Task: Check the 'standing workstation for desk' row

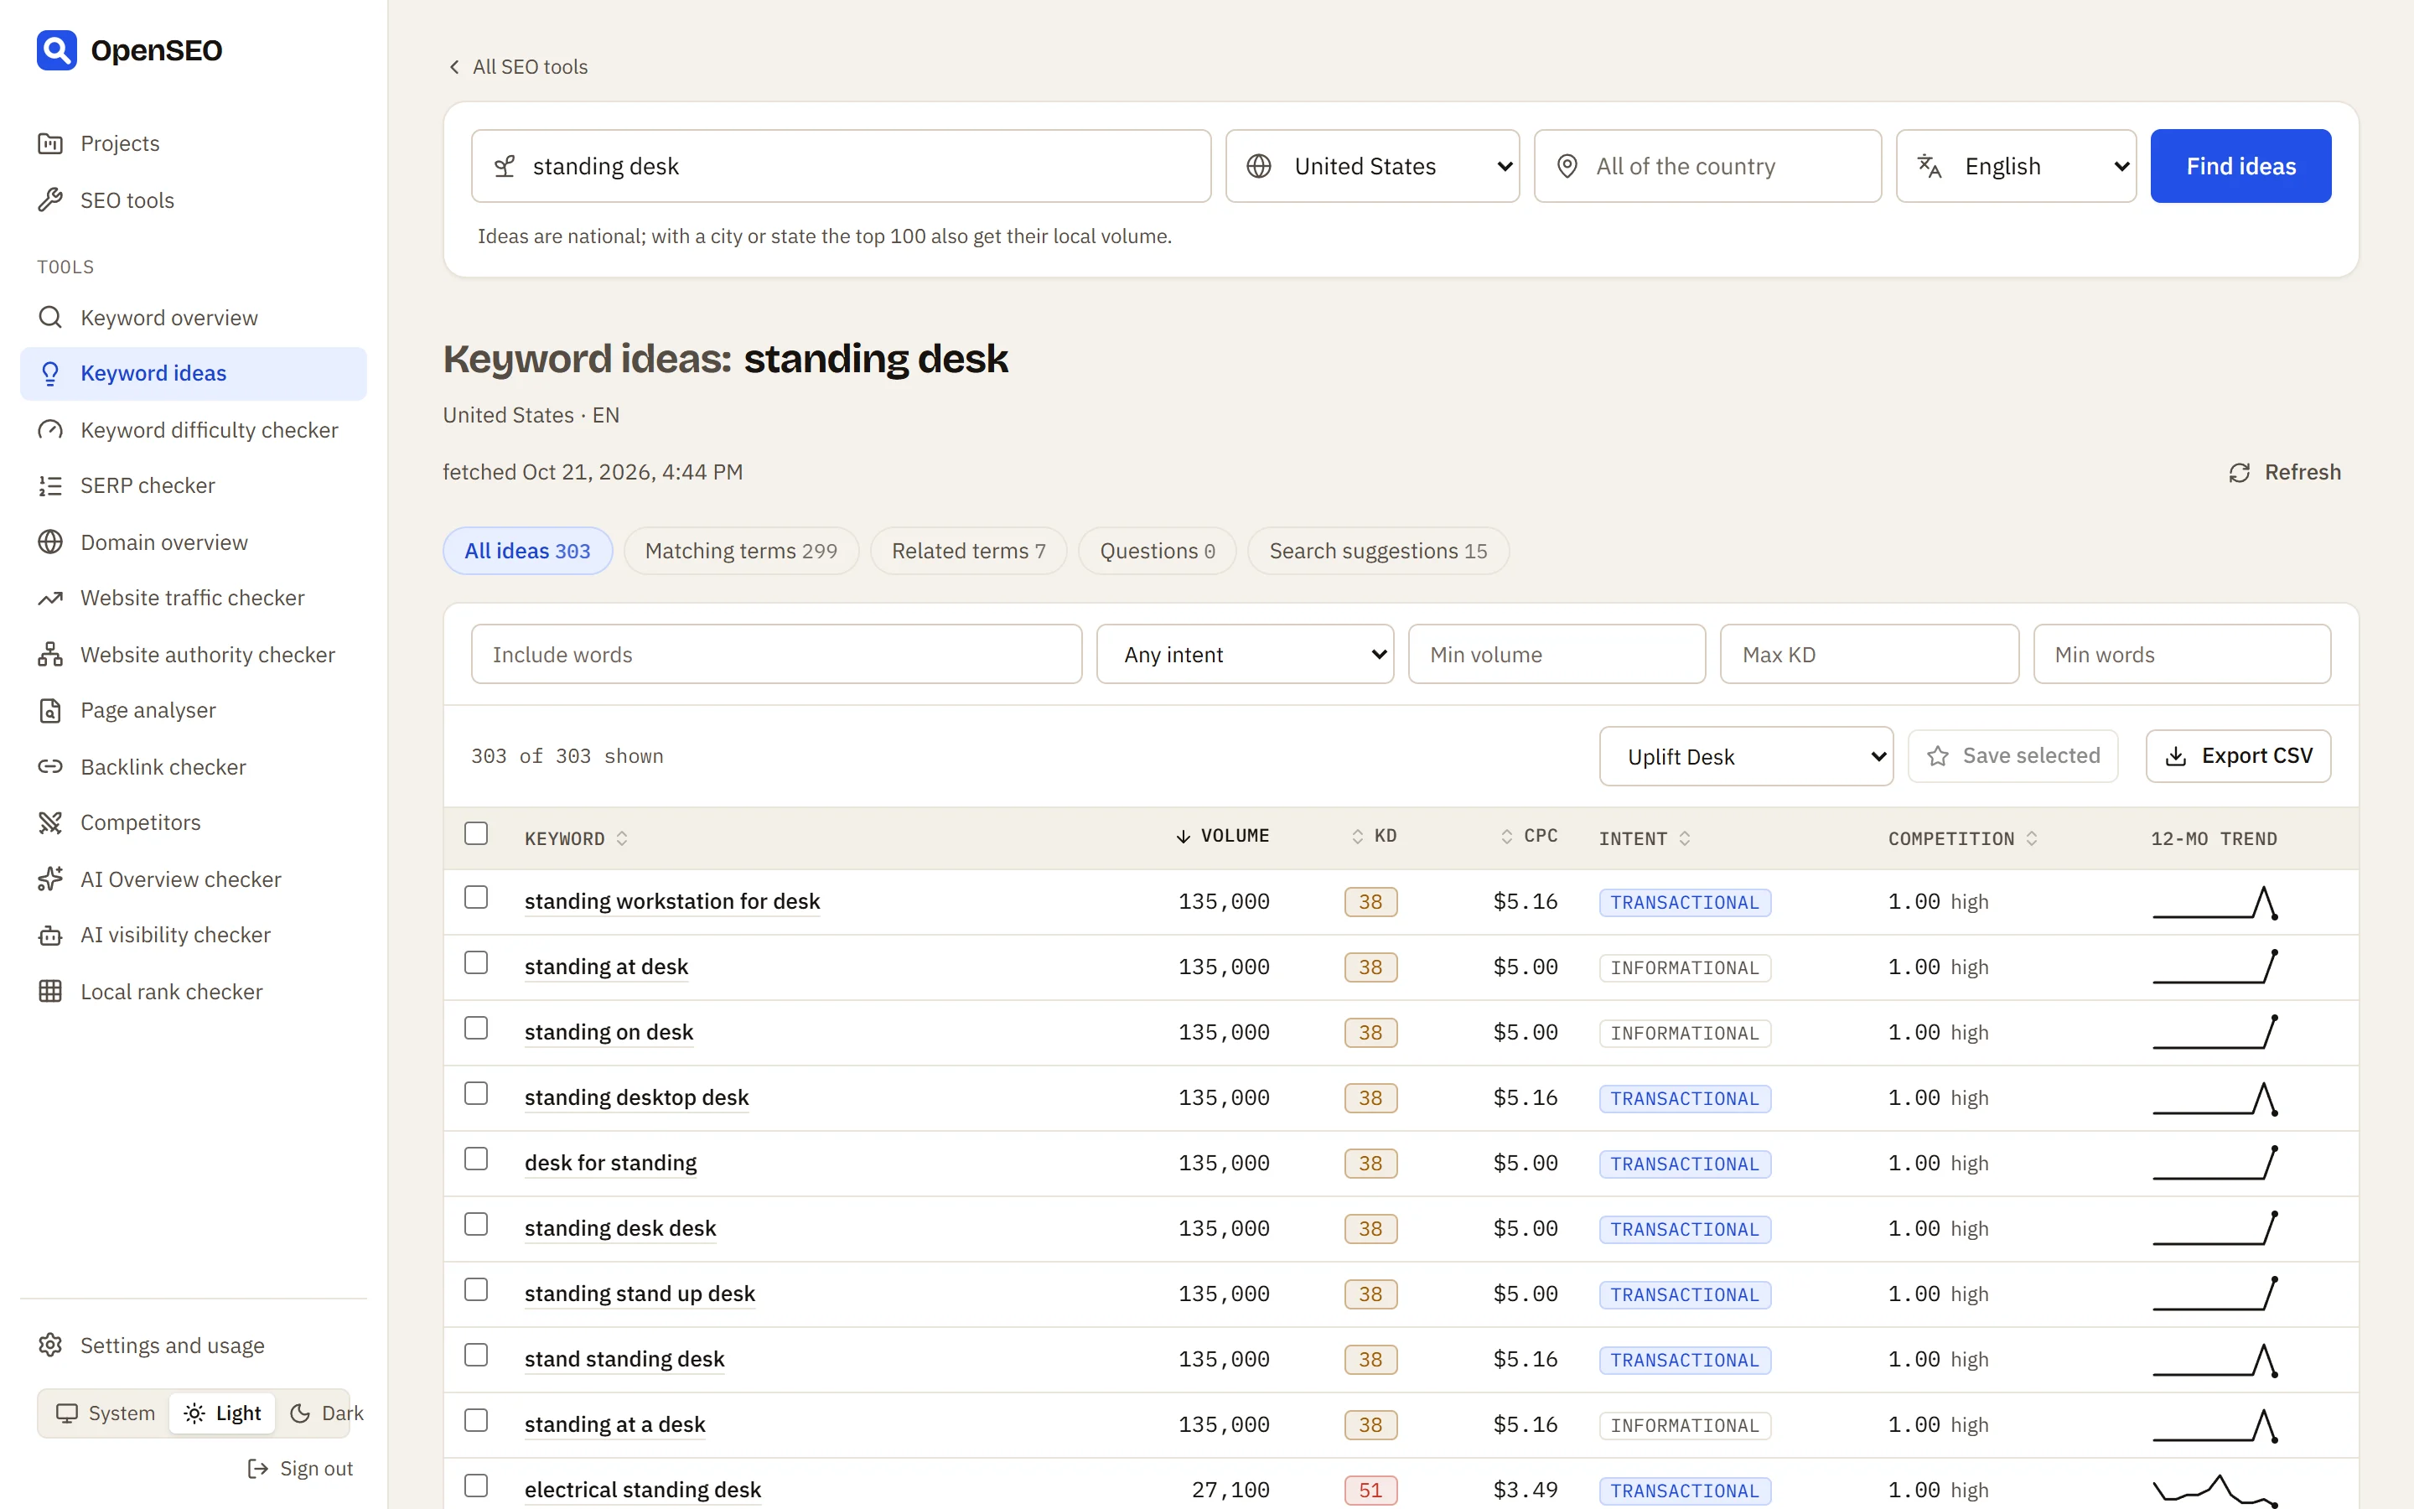Action: pyautogui.click(x=476, y=897)
